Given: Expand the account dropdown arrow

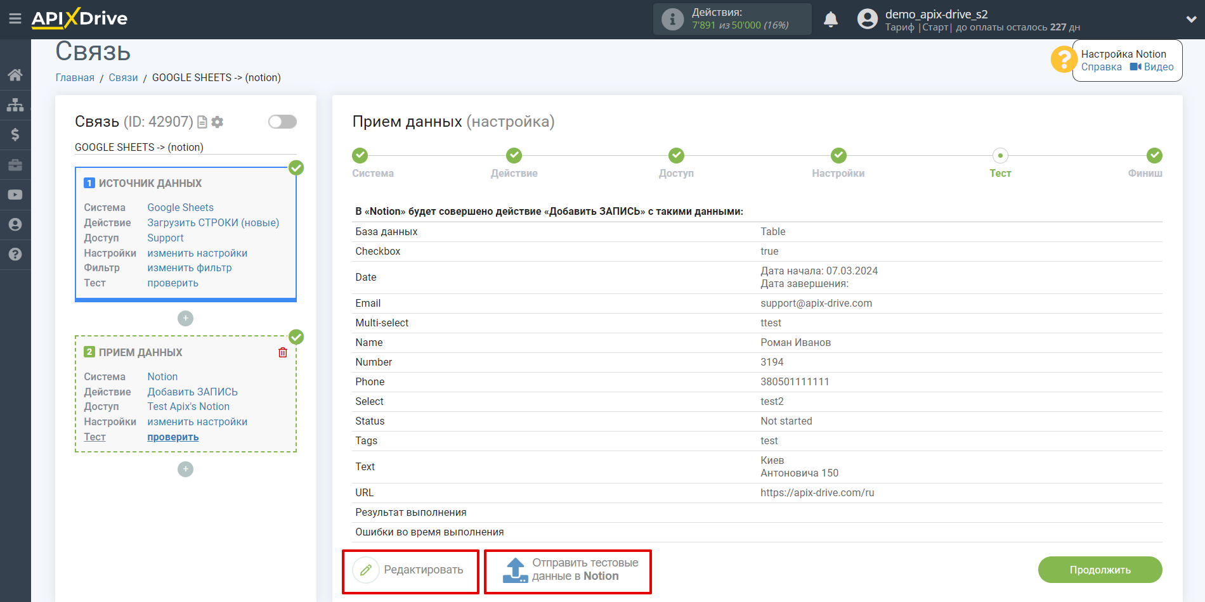Looking at the screenshot, I should point(1190,19).
